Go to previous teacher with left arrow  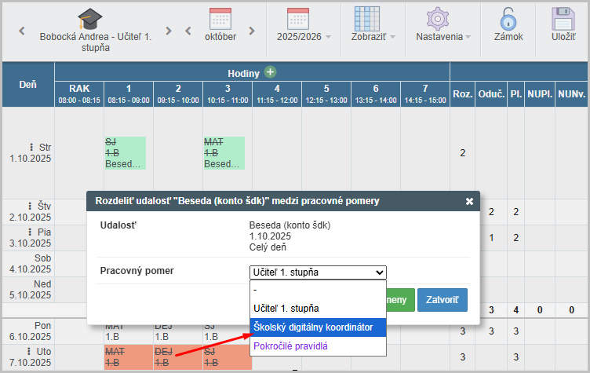[22, 31]
